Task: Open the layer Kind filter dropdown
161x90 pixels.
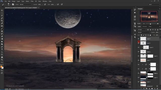Action: (x=142, y=29)
